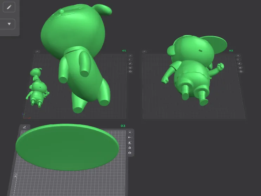Viewport: 261px width, 196px height.
Task: Edit the name of plate 03
Action: coord(25,127)
